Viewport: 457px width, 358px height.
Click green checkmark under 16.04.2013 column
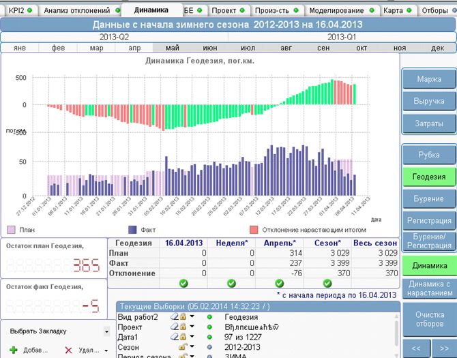coord(183,283)
